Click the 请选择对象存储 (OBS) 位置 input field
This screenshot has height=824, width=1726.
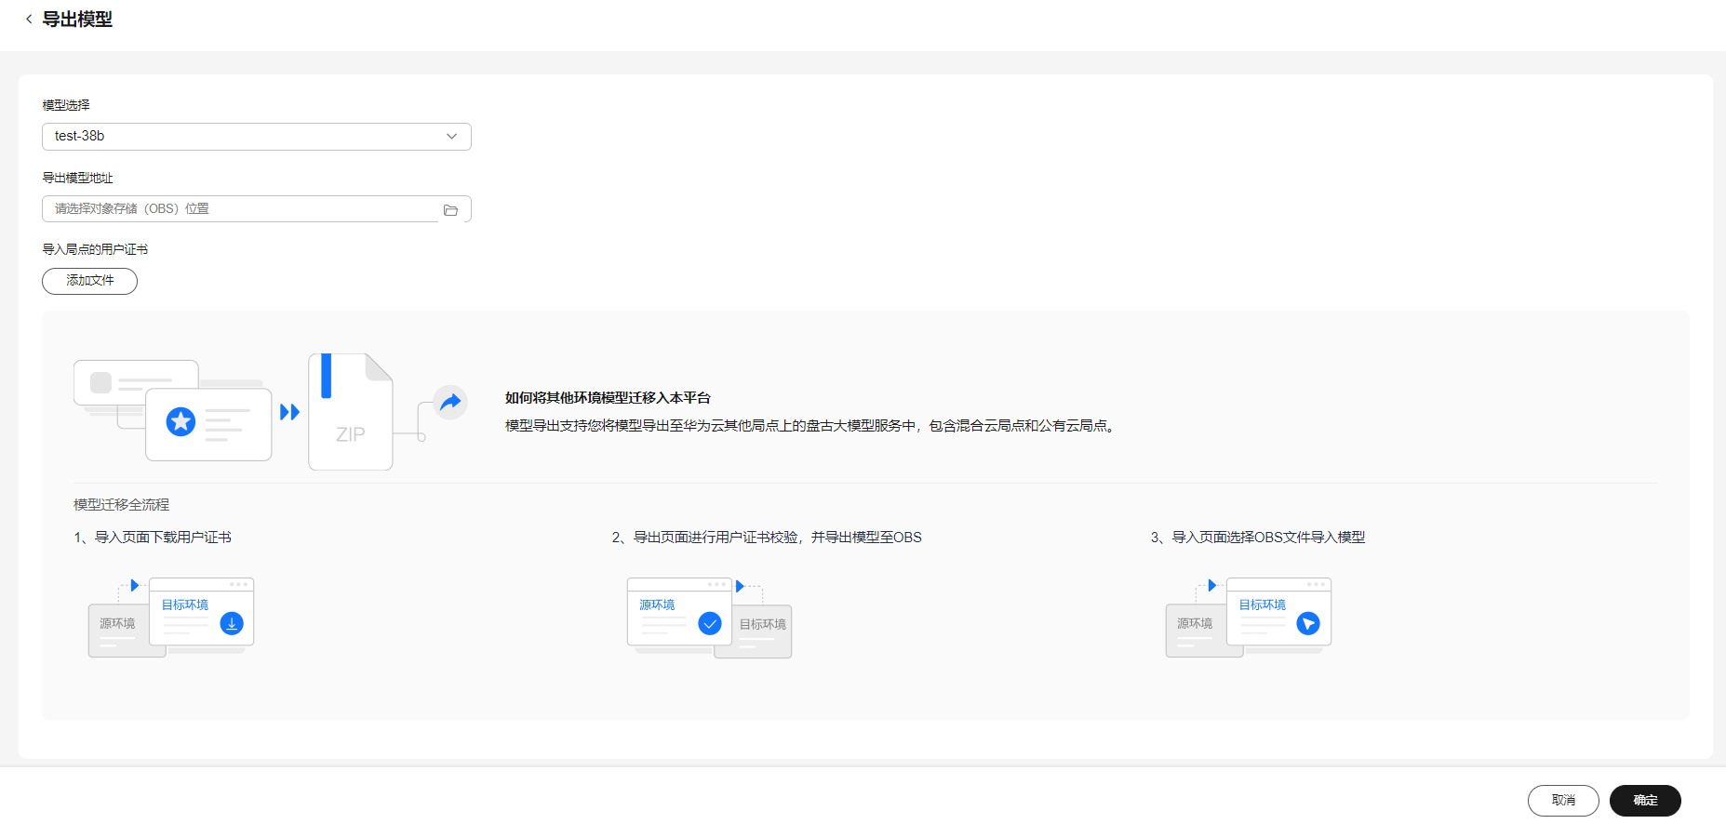(x=240, y=209)
